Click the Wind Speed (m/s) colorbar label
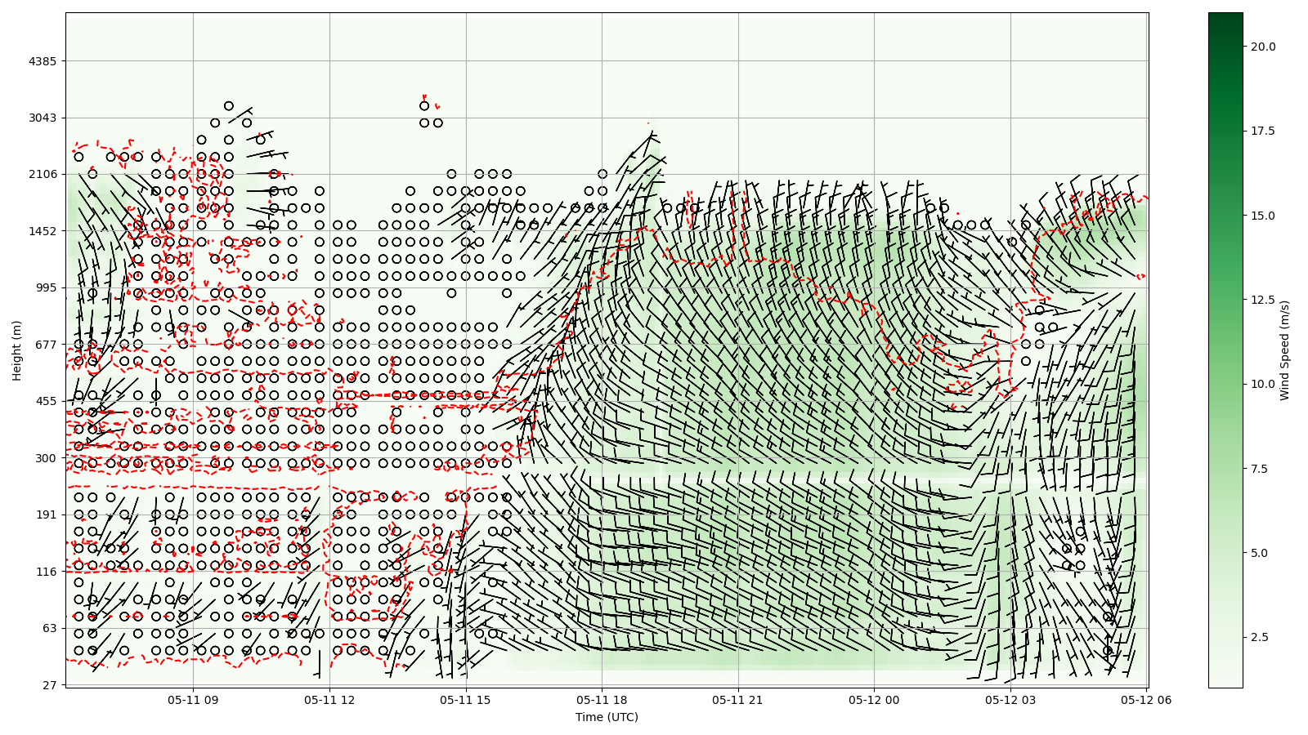1308x735 pixels. tap(1284, 350)
